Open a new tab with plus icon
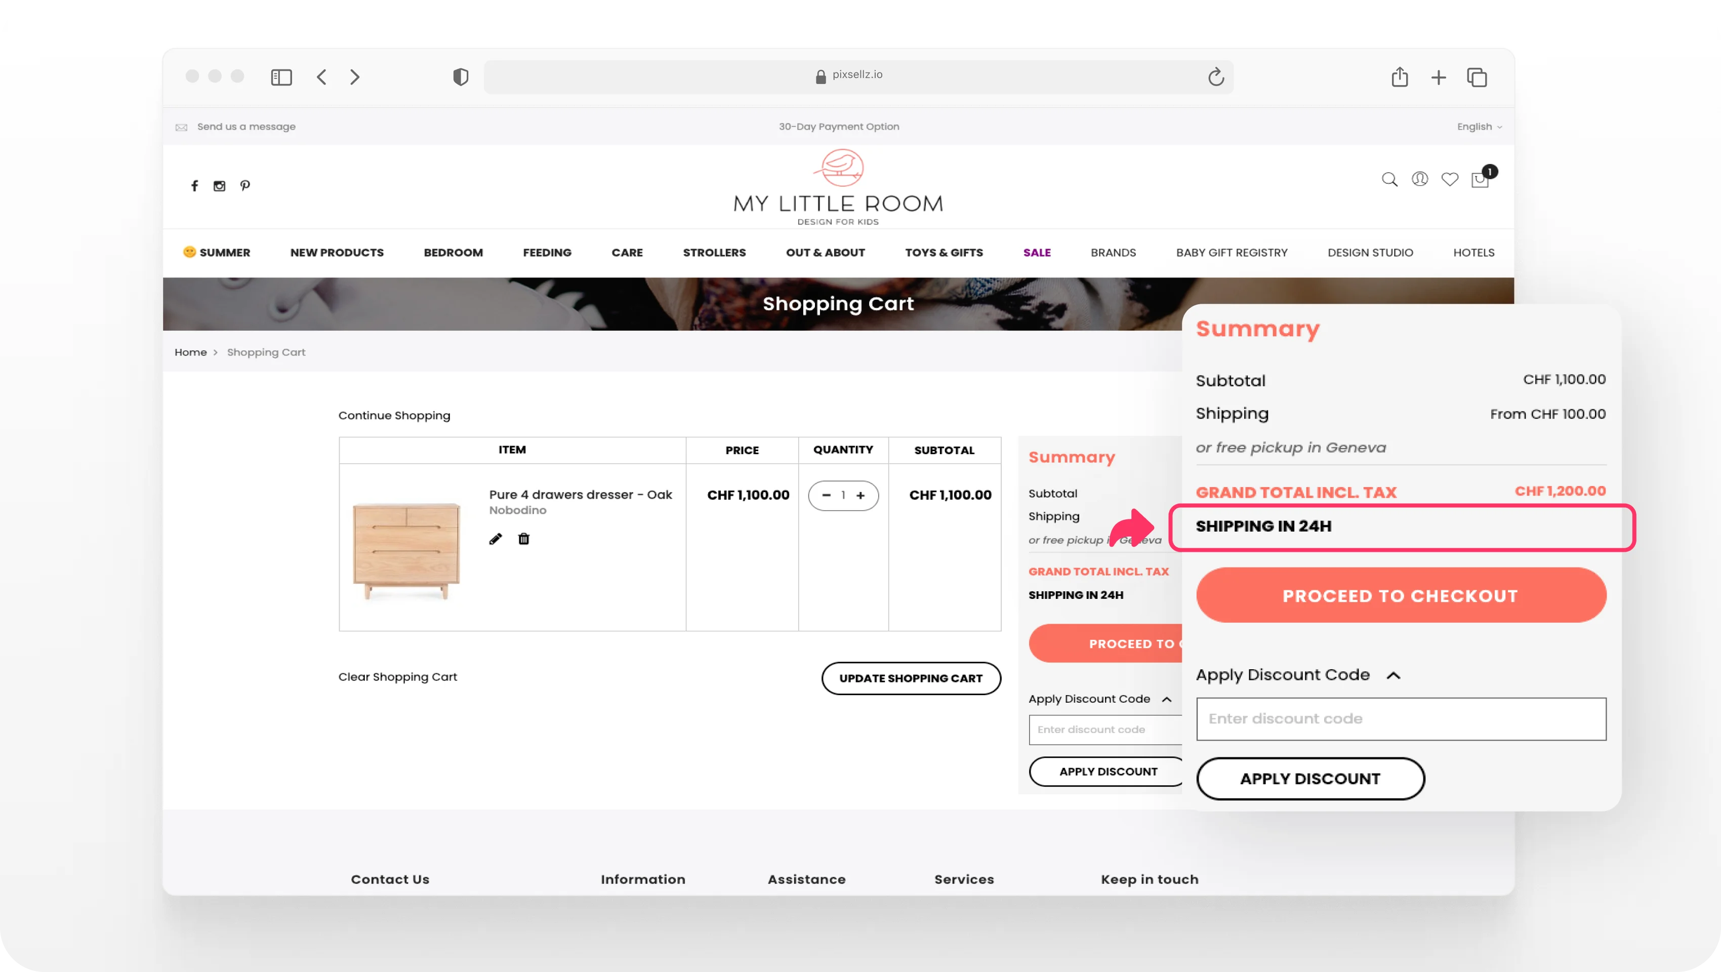The height and width of the screenshot is (972, 1721). point(1438,77)
